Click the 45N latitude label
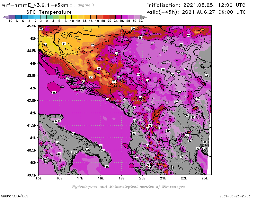Screen dimensions: 257x198 point(33,38)
